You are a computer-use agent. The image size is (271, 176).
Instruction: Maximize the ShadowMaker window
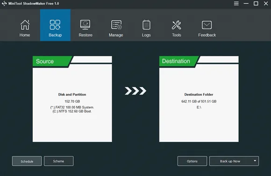tap(256, 3)
